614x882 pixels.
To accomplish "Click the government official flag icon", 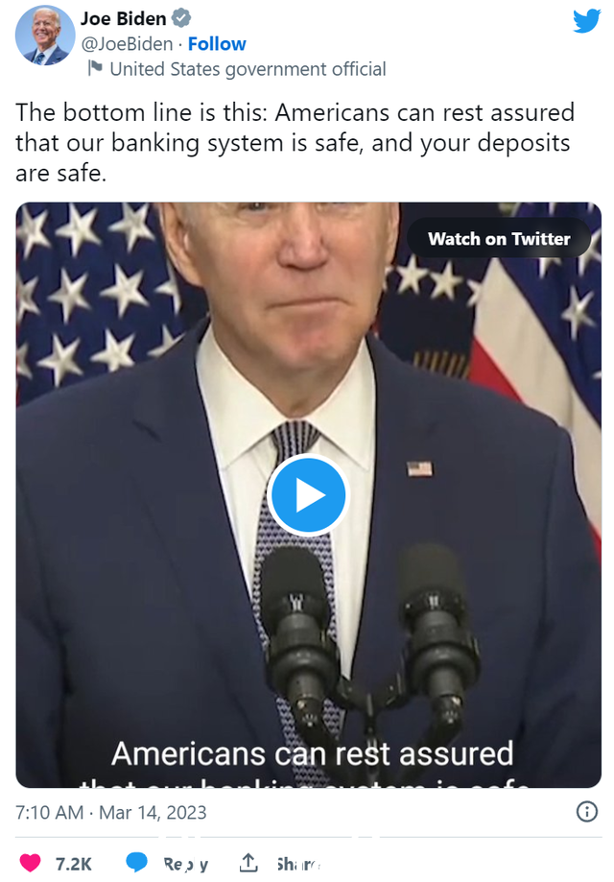I will coord(95,68).
